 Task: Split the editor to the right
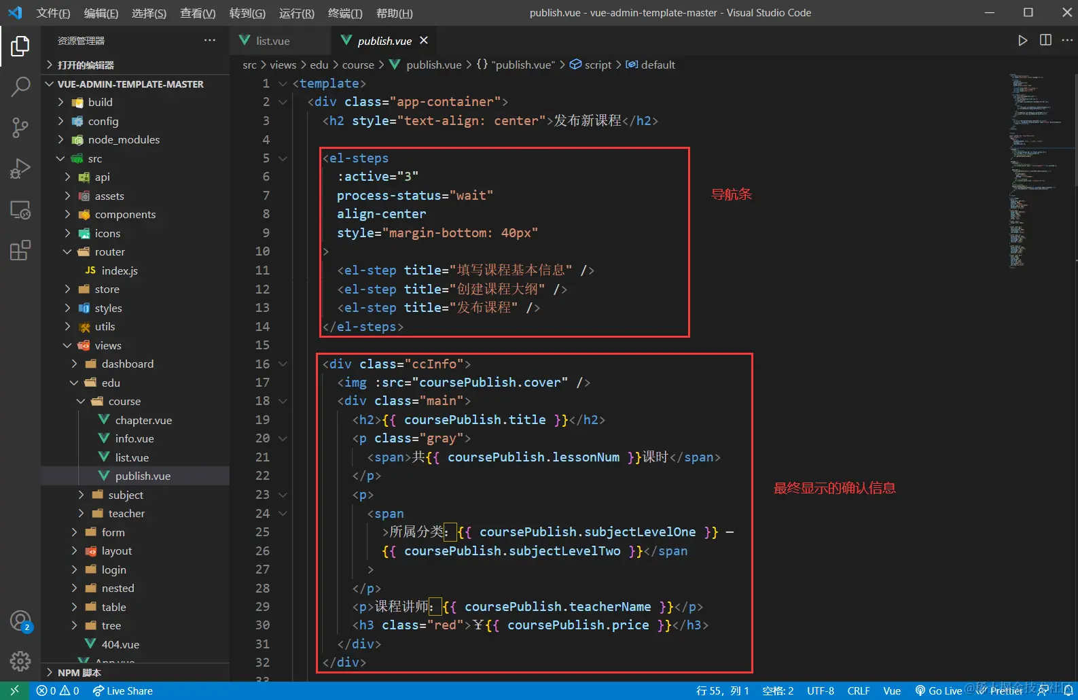point(1045,41)
